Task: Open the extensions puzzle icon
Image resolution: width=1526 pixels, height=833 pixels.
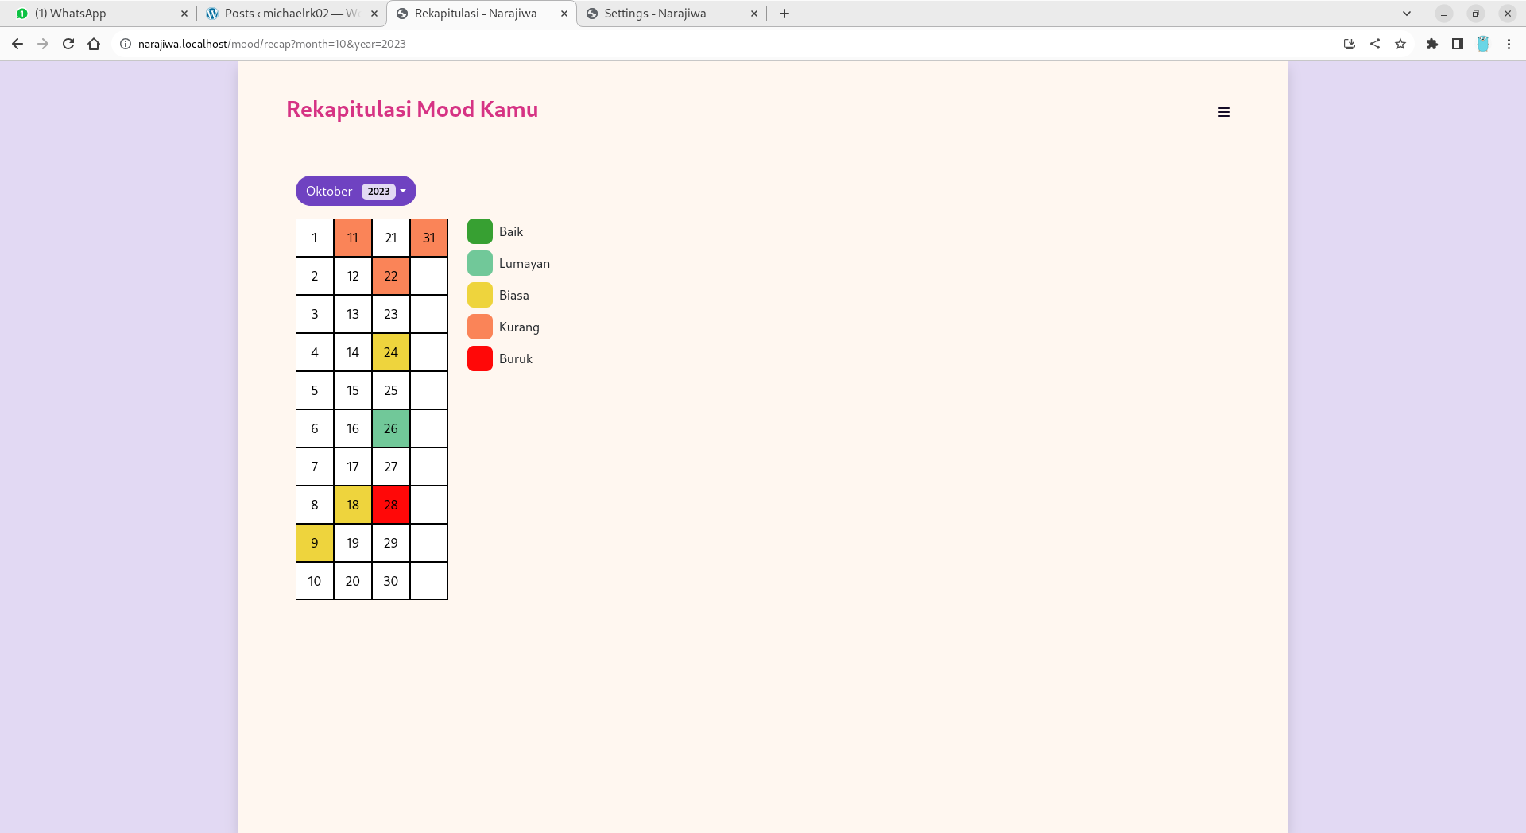Action: (x=1431, y=44)
